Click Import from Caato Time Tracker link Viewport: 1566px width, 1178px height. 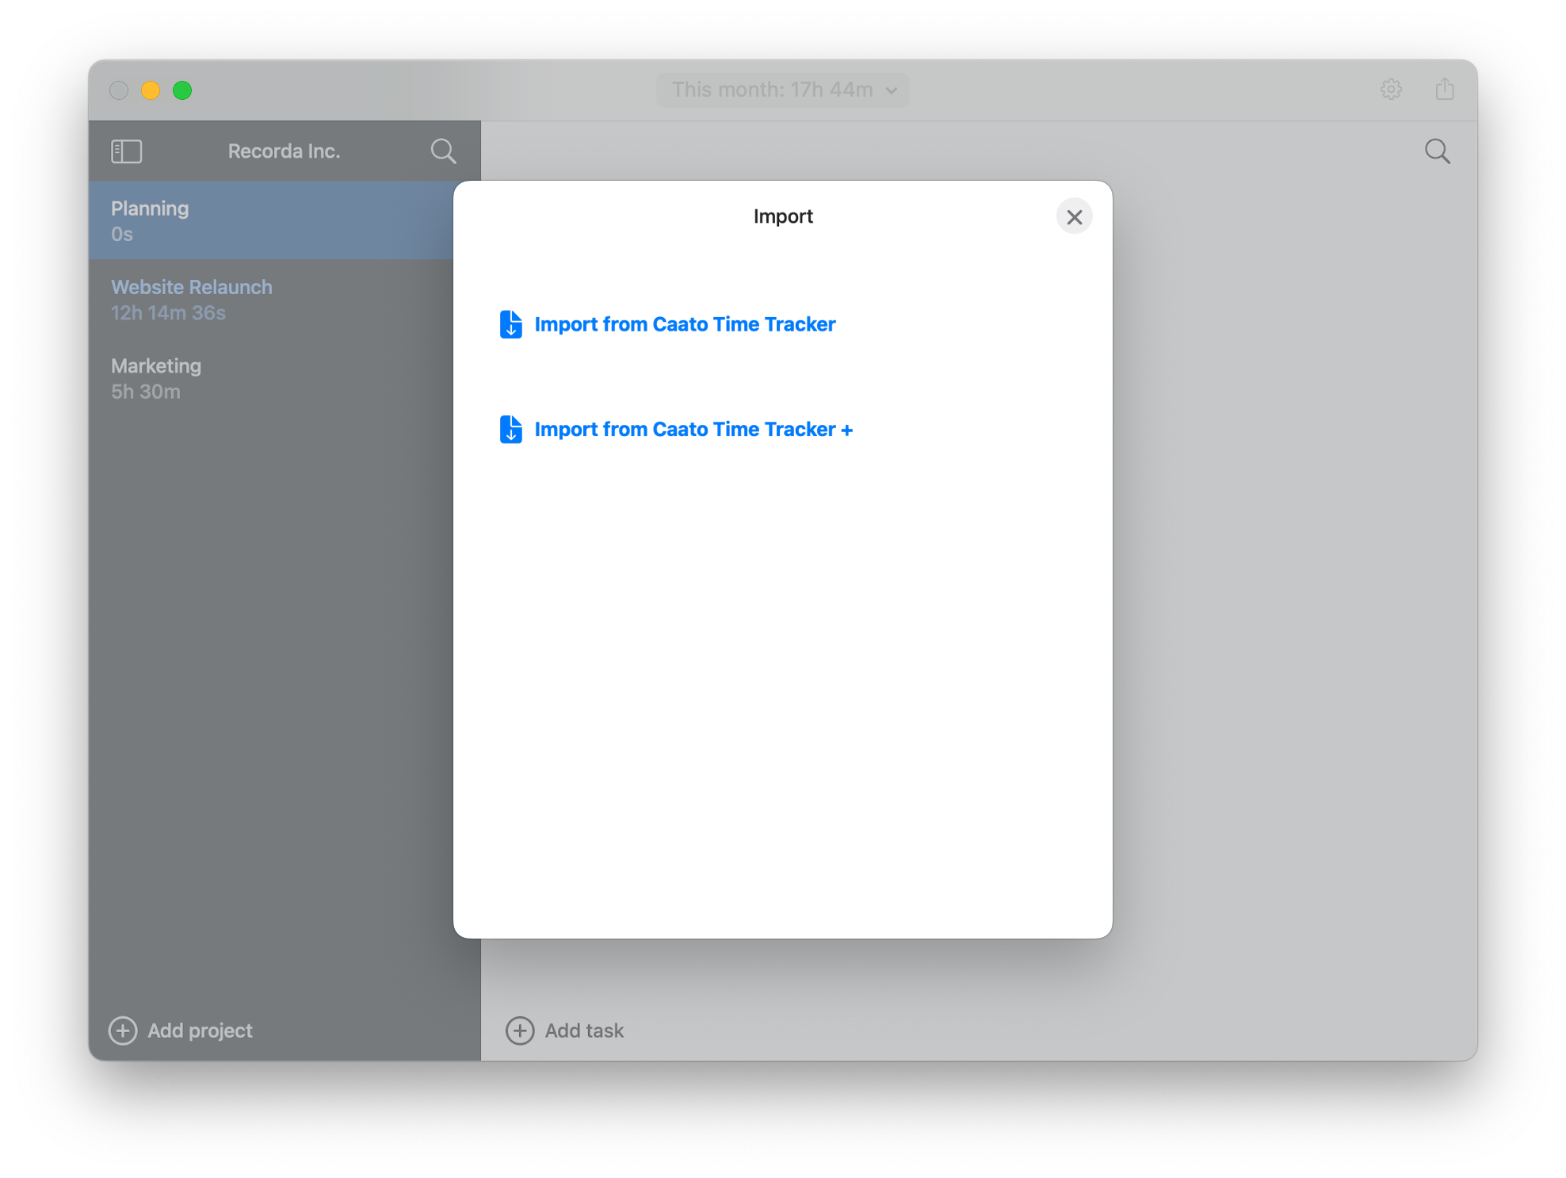(x=685, y=324)
